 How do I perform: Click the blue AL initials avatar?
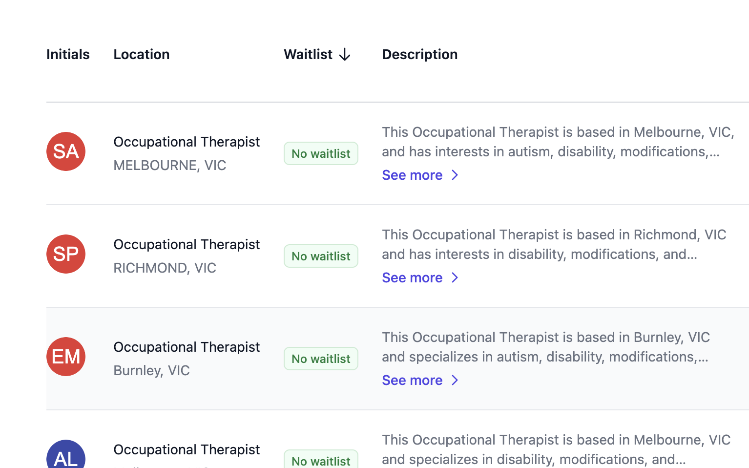(x=66, y=454)
